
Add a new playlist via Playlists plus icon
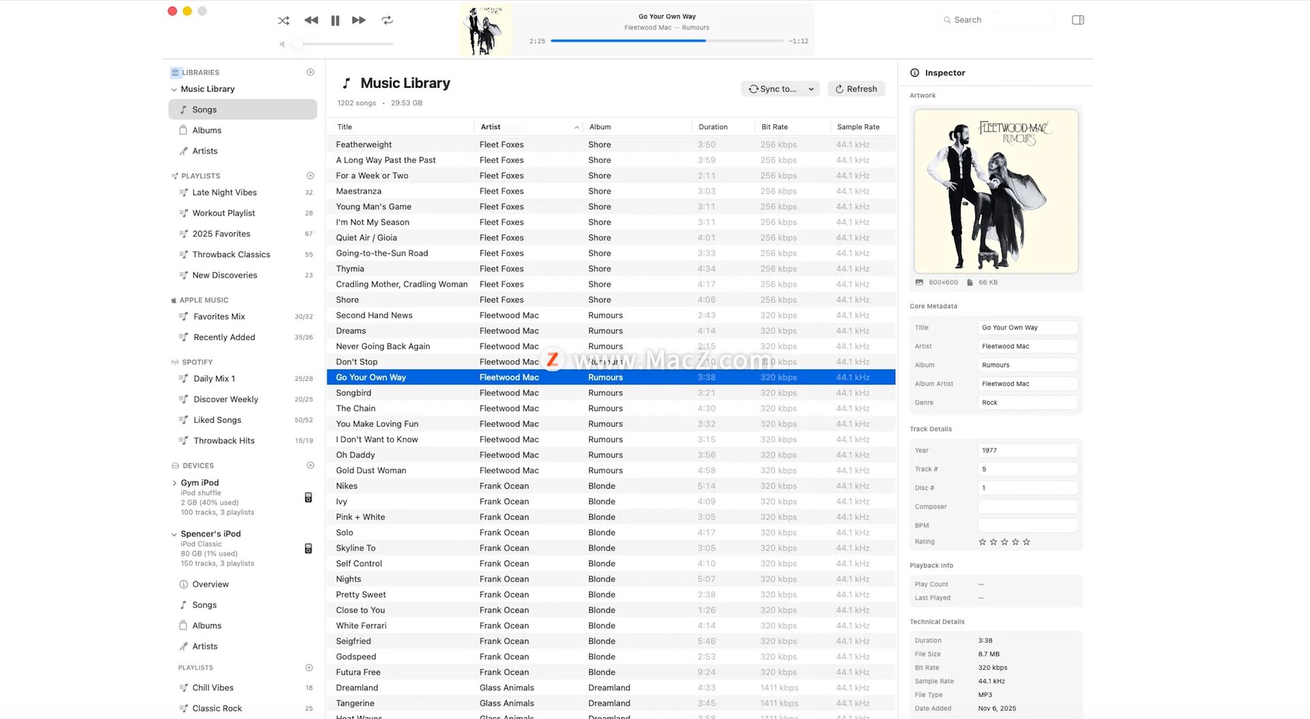coord(310,176)
